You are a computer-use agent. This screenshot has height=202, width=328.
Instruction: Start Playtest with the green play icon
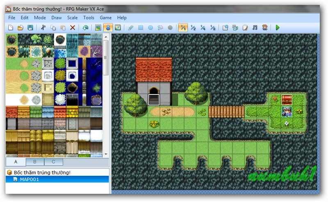278,27
